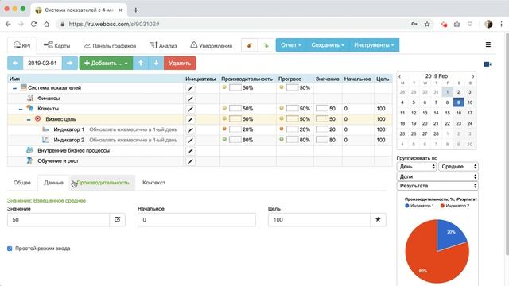Click Индикатор 1 performance bar
Screen dimensions: 509x286
coord(235,129)
